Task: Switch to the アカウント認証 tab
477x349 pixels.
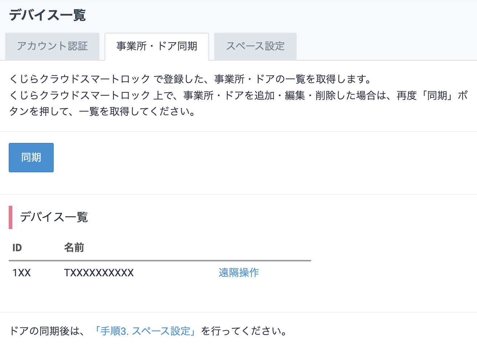Action: 52,46
